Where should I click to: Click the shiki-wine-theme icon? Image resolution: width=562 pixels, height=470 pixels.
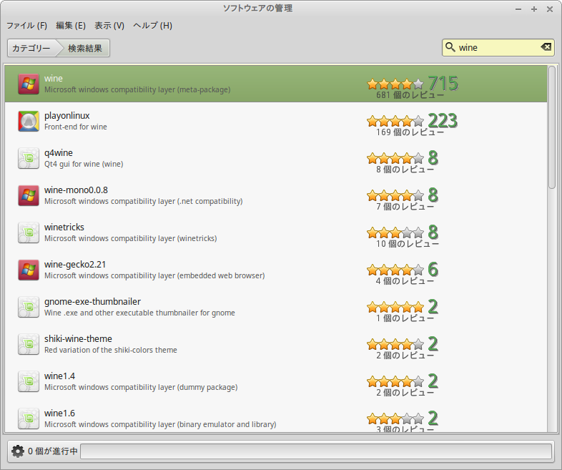click(29, 345)
